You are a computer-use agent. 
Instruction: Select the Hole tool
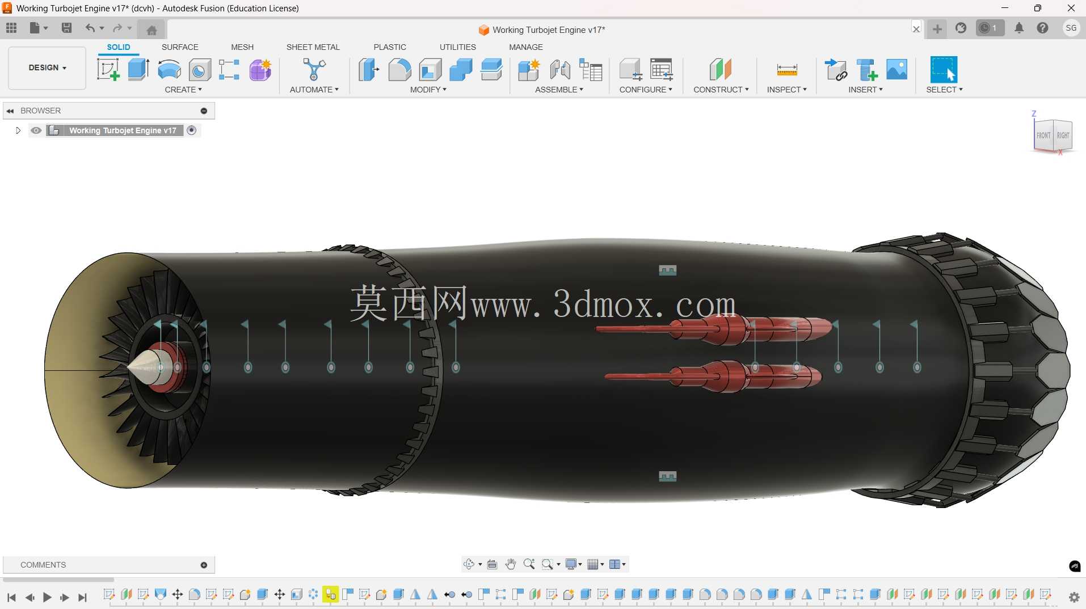[200, 70]
